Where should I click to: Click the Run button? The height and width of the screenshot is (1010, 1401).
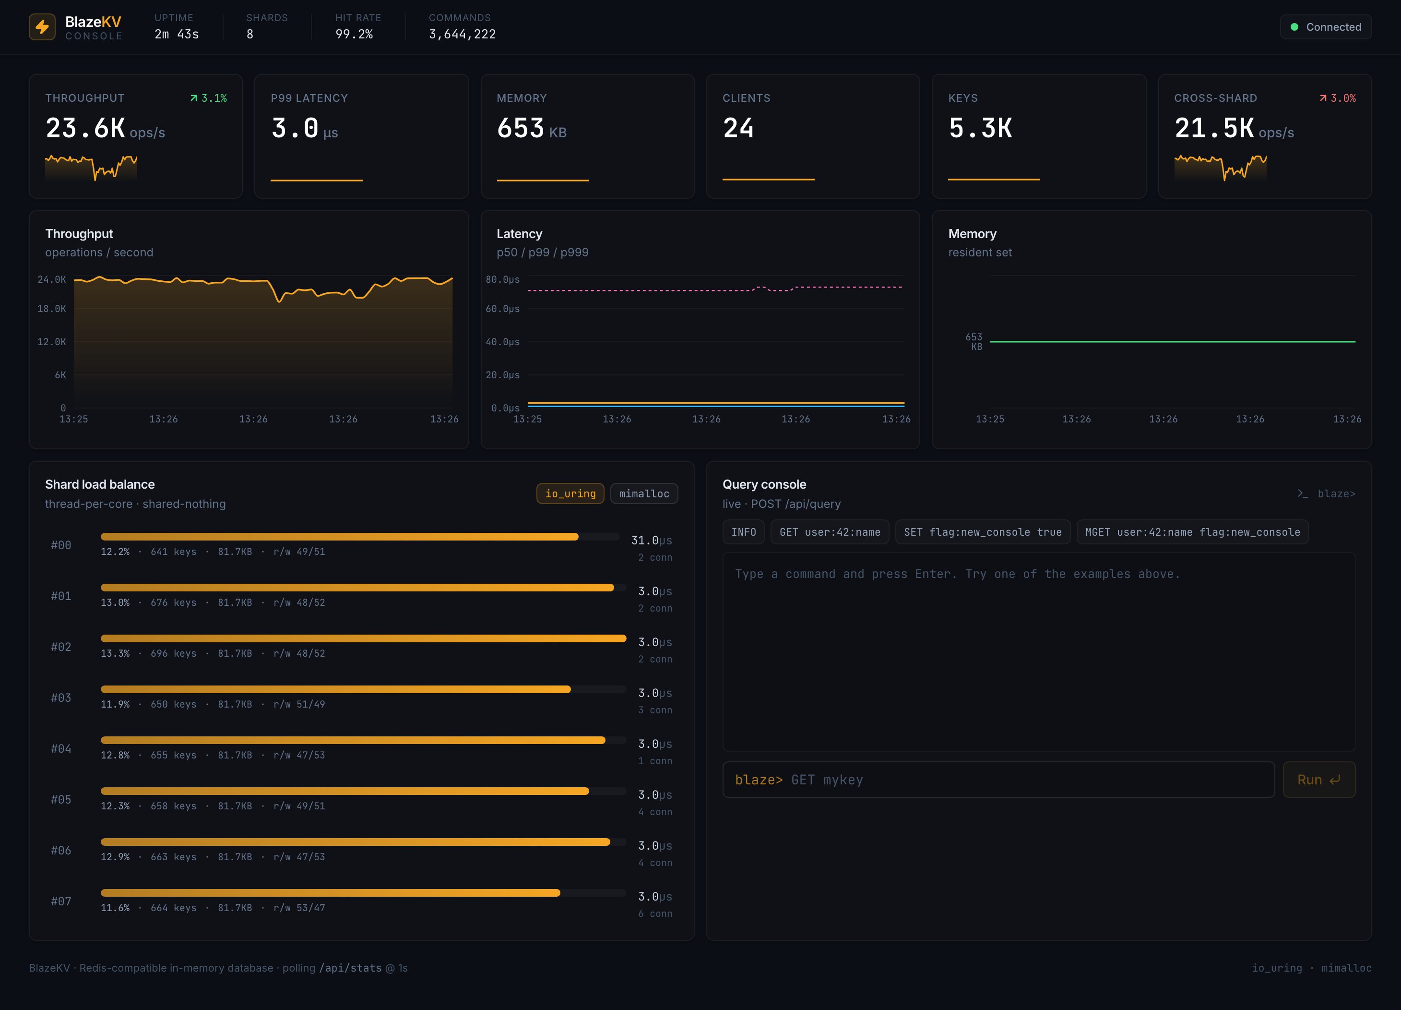(x=1319, y=780)
